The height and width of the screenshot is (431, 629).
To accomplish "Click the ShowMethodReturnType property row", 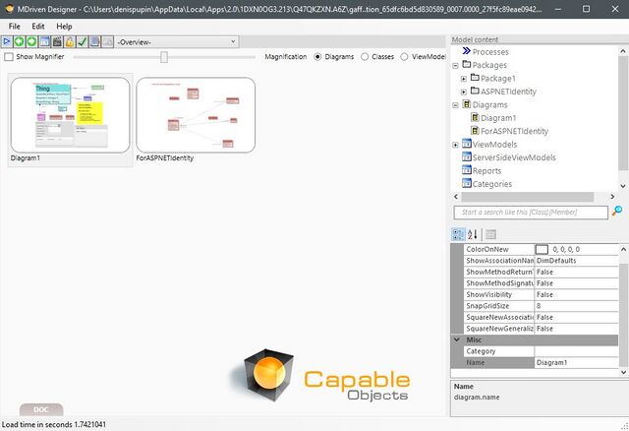I will click(x=541, y=272).
